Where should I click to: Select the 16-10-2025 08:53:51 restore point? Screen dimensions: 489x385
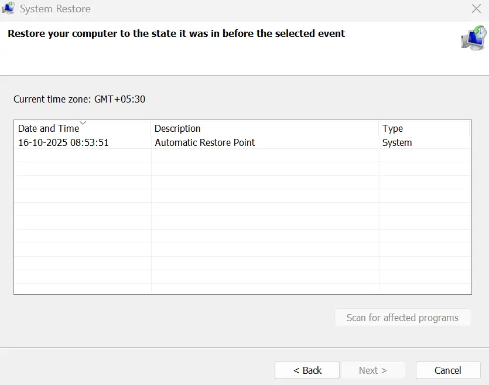pyautogui.click(x=63, y=142)
